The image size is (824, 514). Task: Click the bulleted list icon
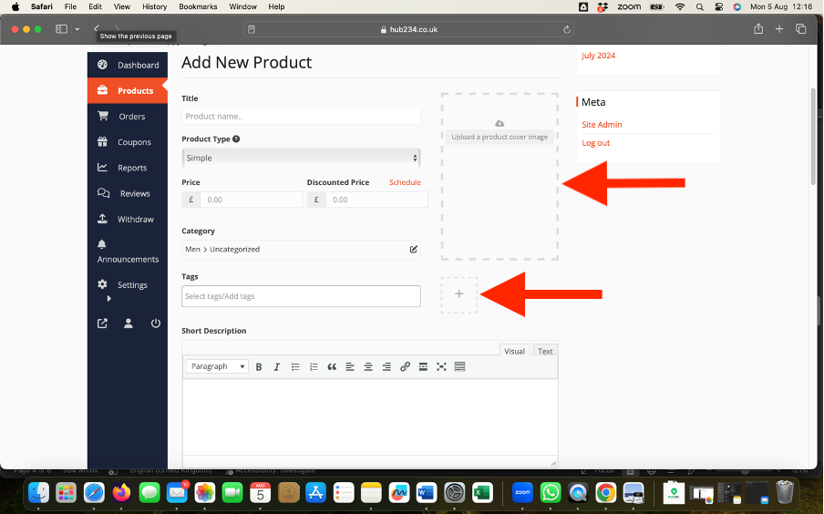[295, 366]
